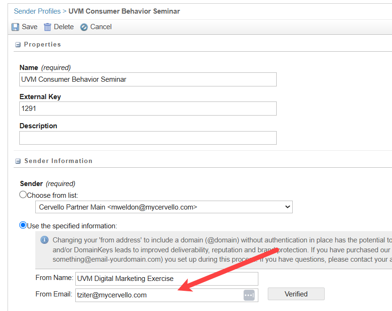Screen dimensions: 392x311
Task: Select the Choose from list radio button
Action: 23,194
